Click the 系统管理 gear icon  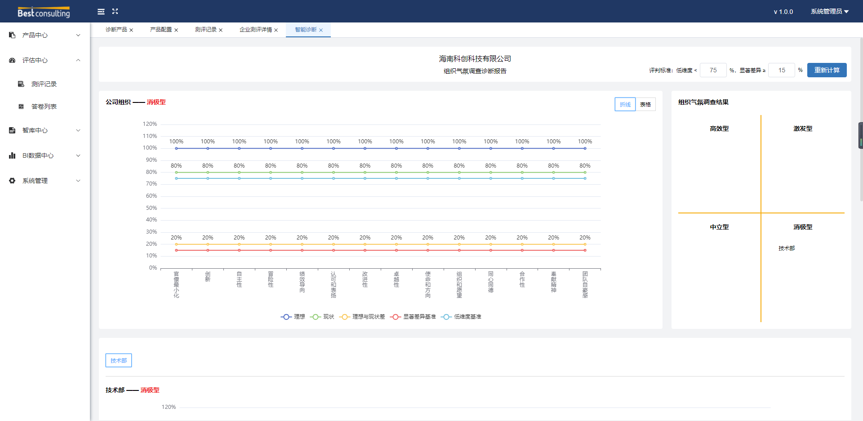point(12,181)
